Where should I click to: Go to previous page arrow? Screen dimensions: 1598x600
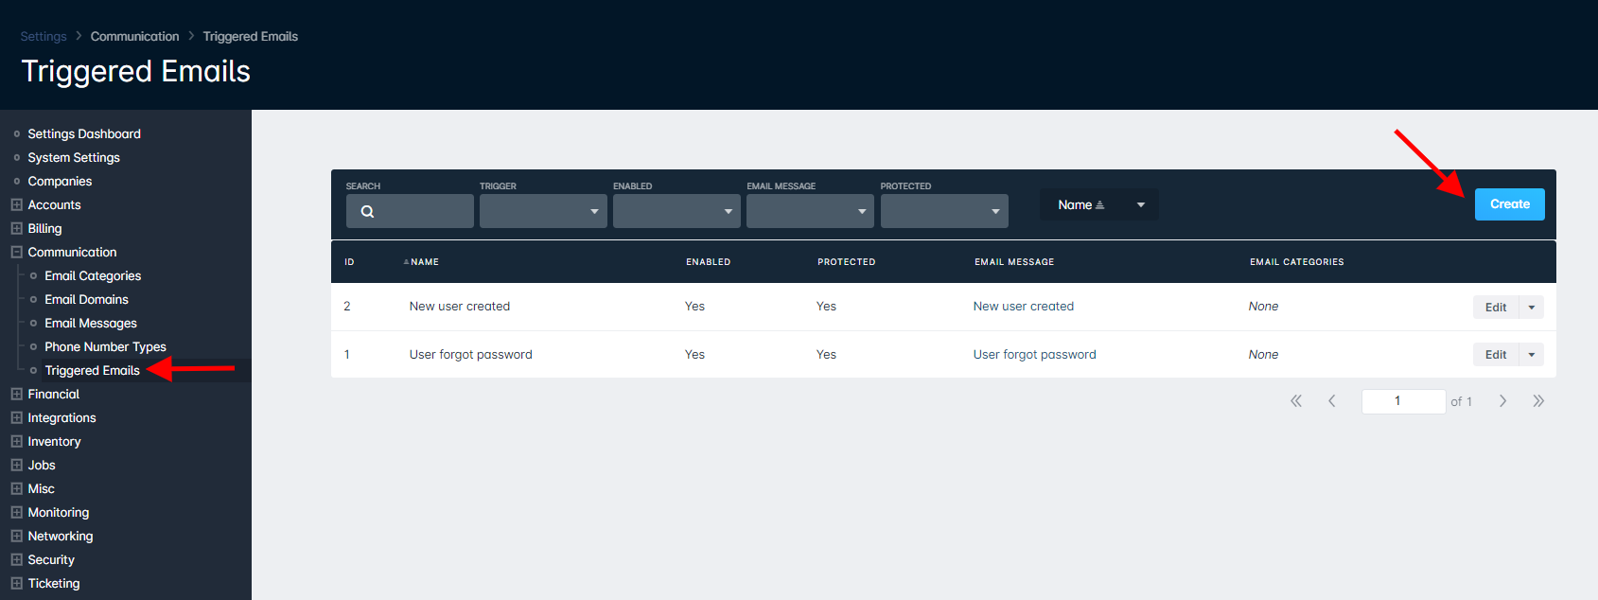[x=1332, y=401]
